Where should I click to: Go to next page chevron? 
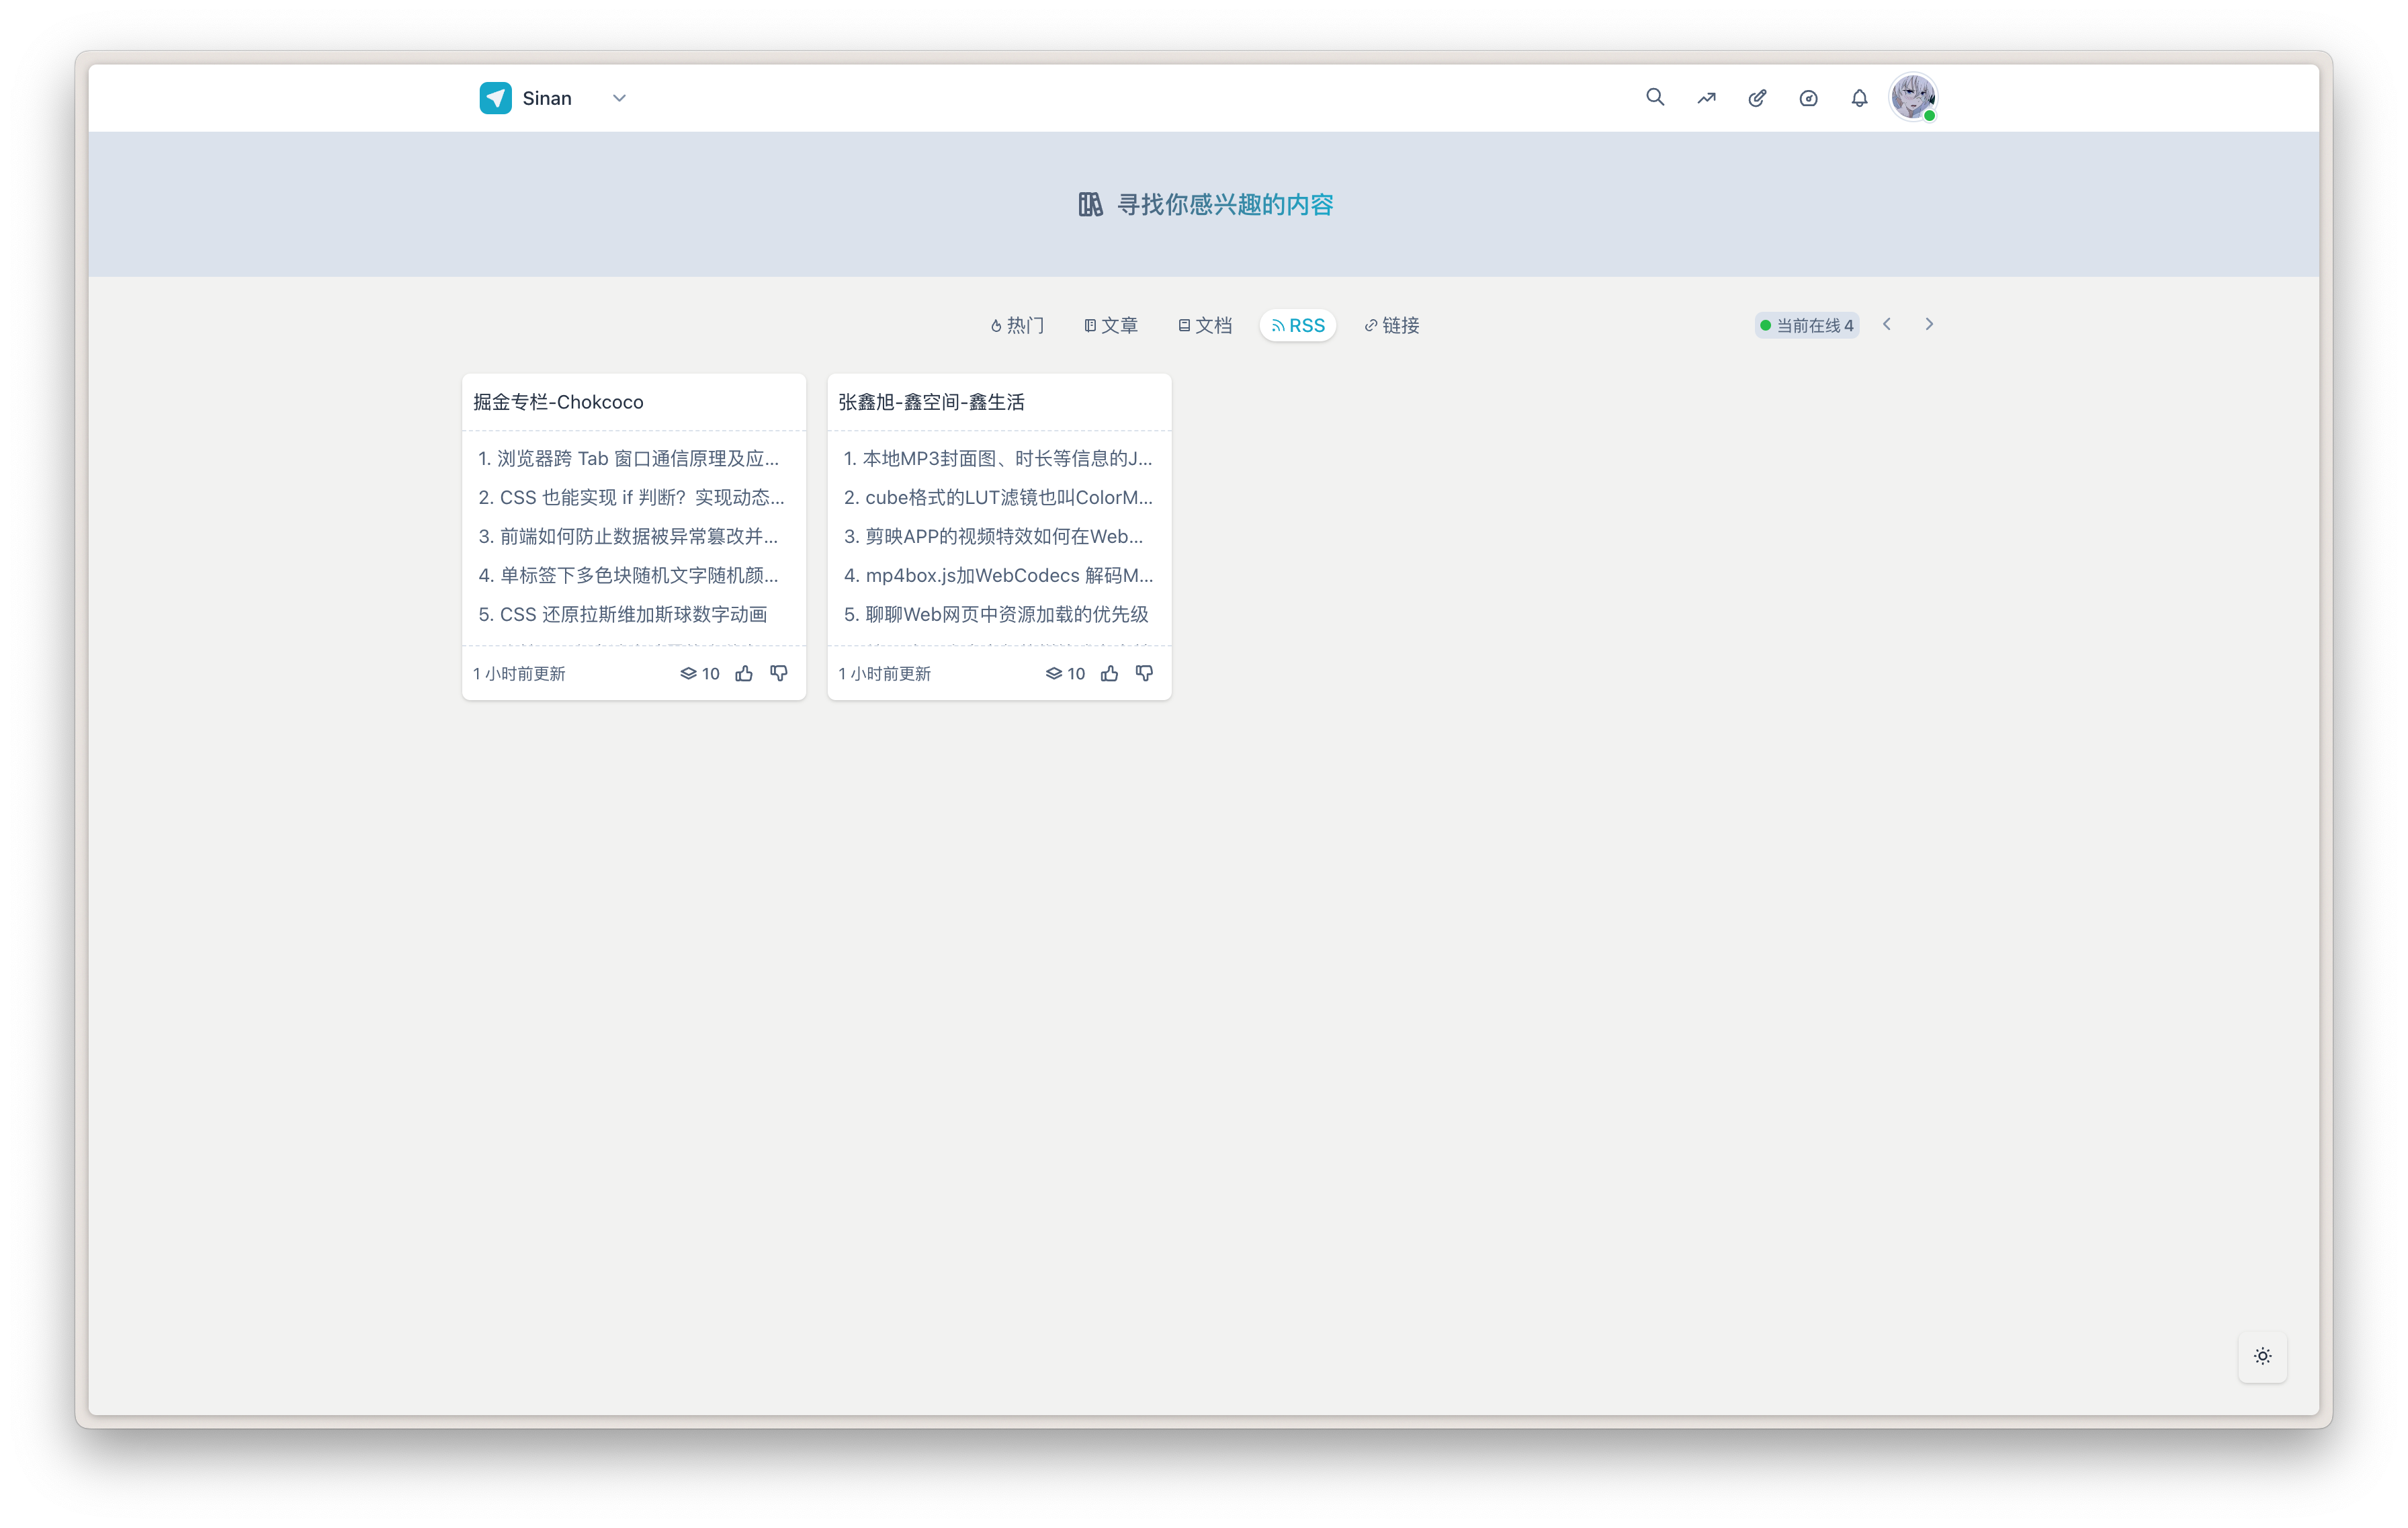[1929, 324]
